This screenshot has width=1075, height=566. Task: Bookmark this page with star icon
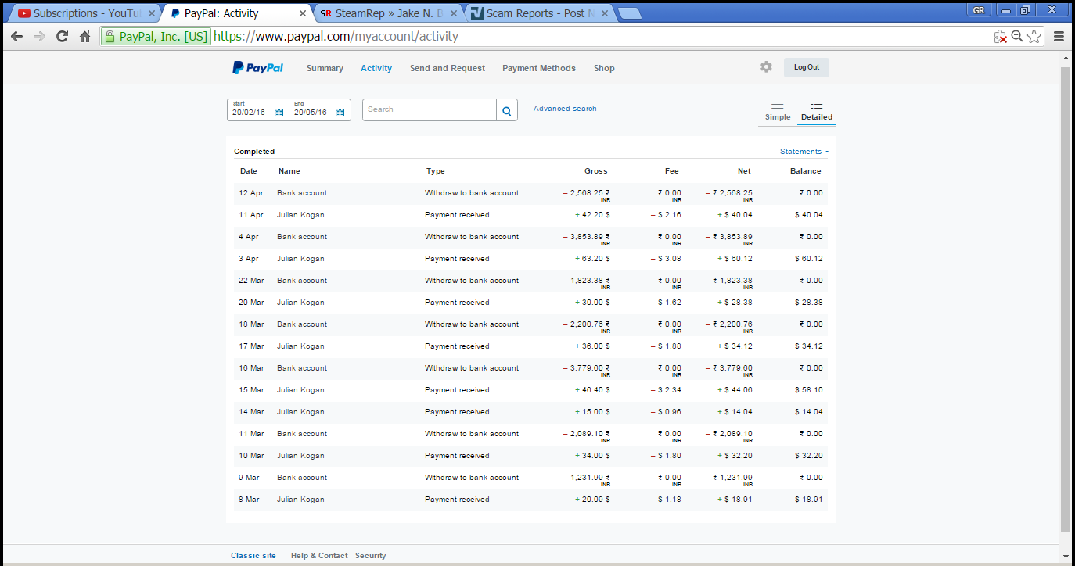pos(1034,36)
